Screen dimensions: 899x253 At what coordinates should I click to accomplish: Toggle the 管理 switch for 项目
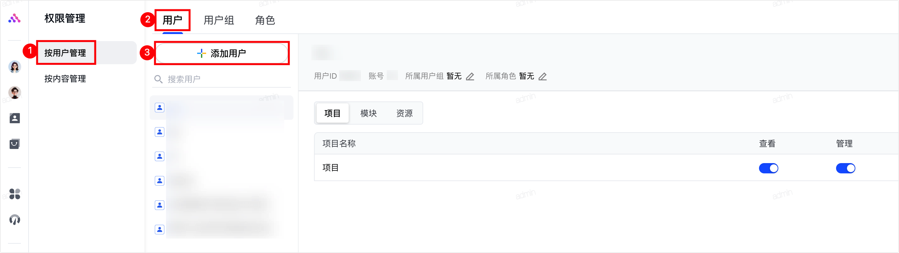pos(846,168)
